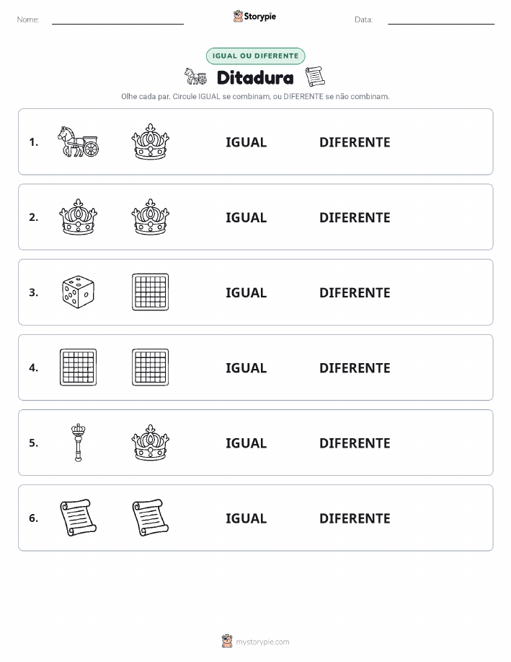The width and height of the screenshot is (511, 662).
Task: Click the first scroll icon in row 6
Action: 78,518
